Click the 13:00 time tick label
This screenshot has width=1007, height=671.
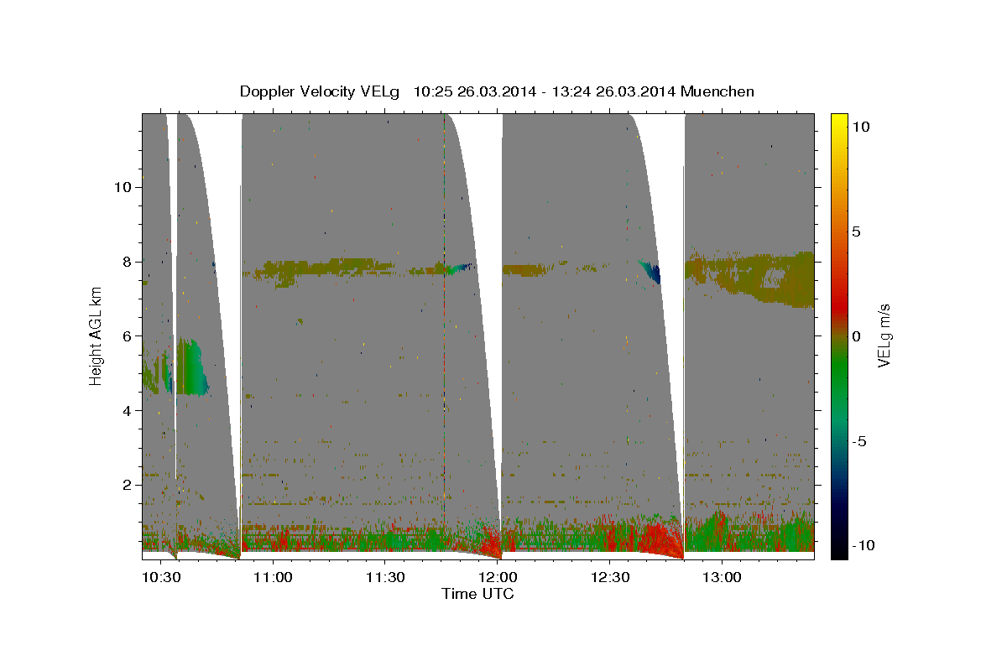click(721, 578)
